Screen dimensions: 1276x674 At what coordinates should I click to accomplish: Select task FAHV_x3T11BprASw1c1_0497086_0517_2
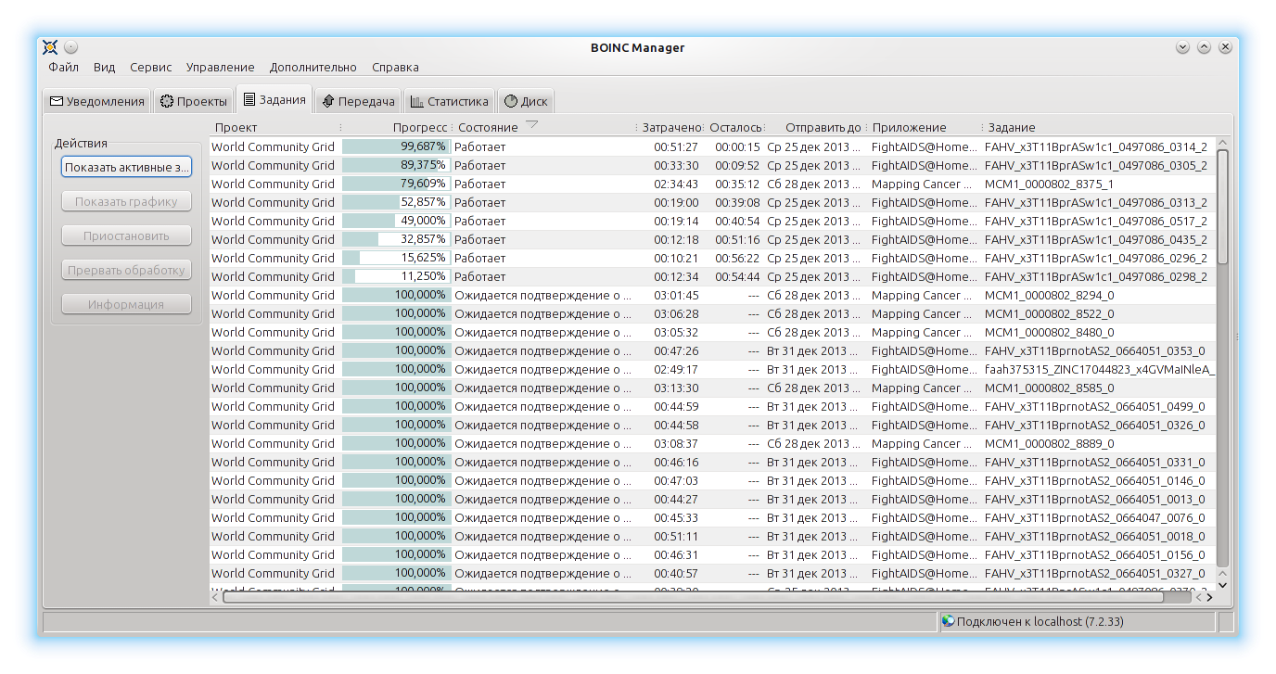click(1095, 221)
